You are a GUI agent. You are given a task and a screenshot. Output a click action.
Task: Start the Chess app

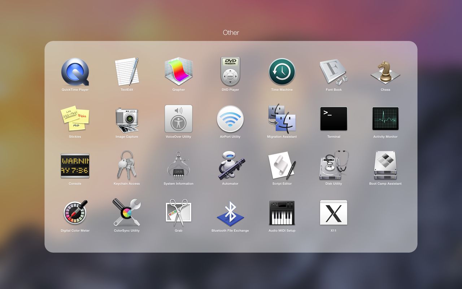click(x=385, y=72)
